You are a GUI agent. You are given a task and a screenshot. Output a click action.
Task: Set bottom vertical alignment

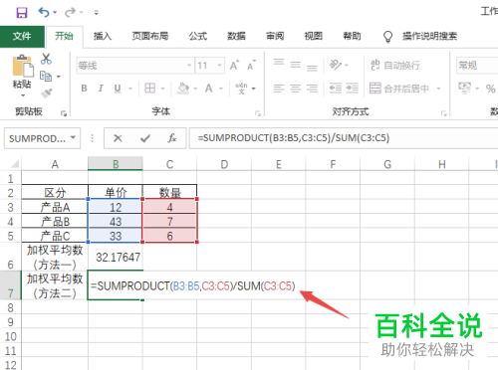[x=312, y=68]
